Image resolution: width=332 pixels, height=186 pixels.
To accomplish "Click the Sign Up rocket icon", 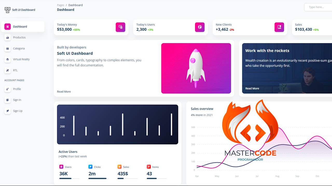I will coord(8,111).
